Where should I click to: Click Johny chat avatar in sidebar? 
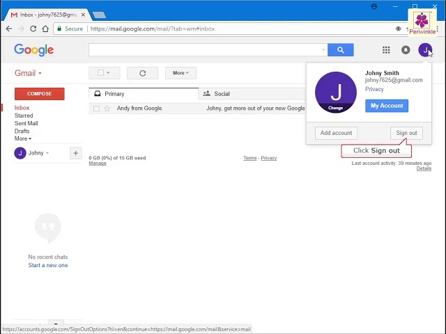(x=20, y=153)
